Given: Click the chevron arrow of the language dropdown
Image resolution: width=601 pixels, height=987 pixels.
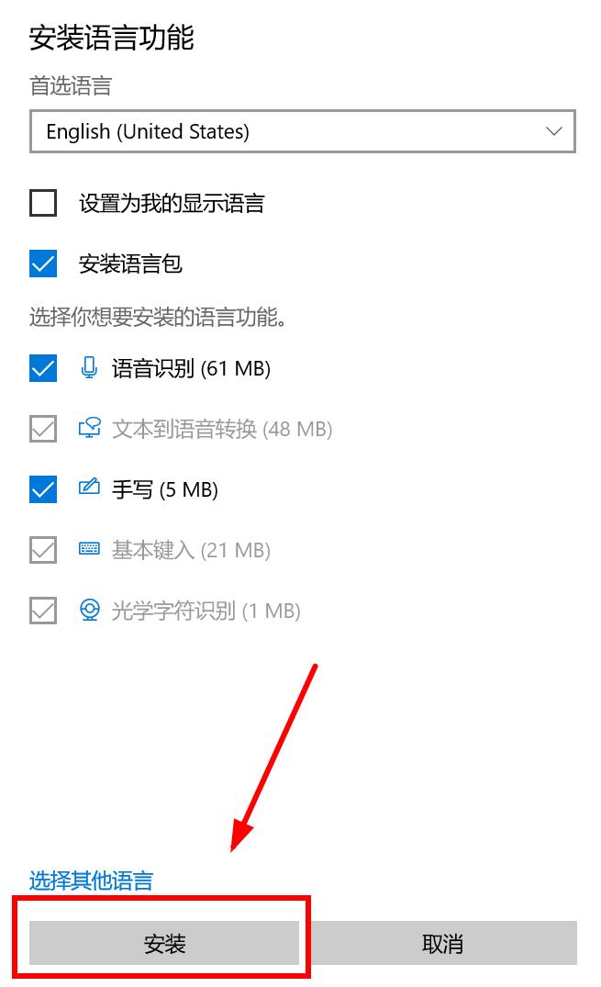Looking at the screenshot, I should coord(554,131).
